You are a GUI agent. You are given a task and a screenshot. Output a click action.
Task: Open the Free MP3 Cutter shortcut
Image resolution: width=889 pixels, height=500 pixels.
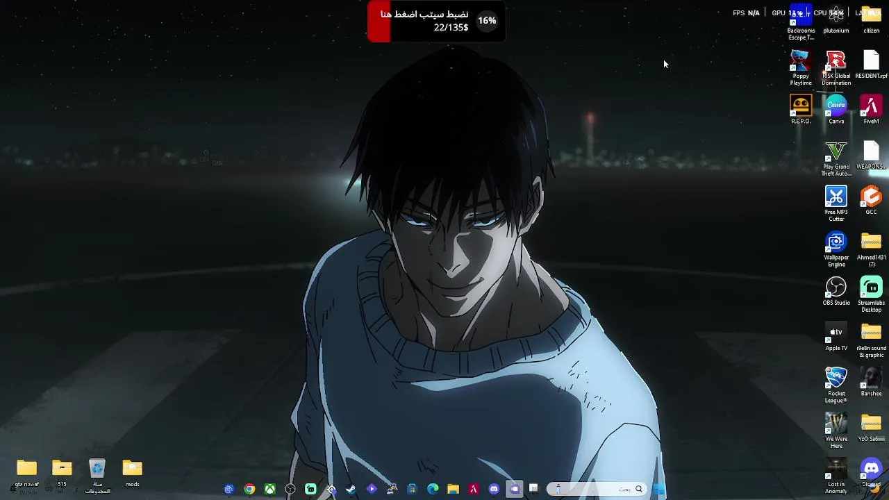[836, 204]
